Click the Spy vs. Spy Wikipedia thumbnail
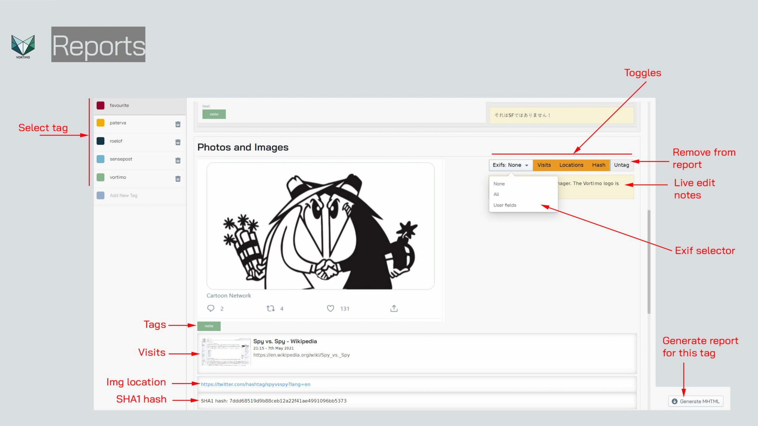758x426 pixels. point(226,352)
